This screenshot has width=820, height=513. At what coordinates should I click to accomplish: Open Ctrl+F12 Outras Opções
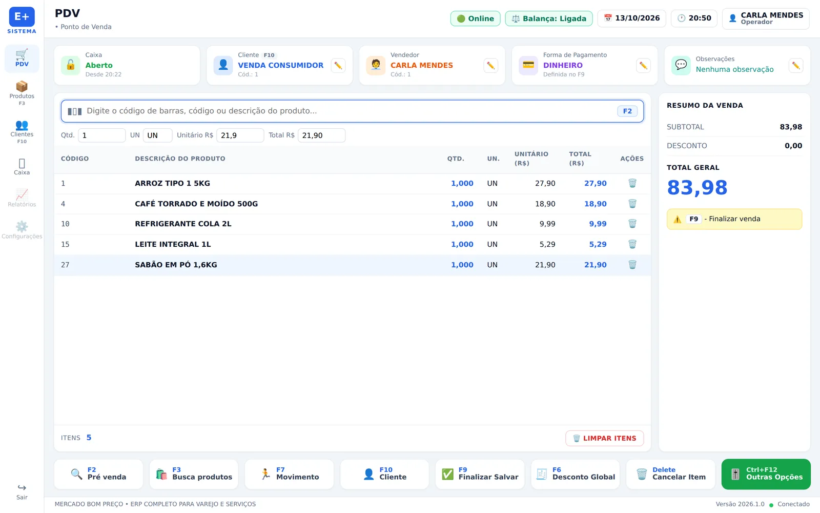[x=766, y=474]
